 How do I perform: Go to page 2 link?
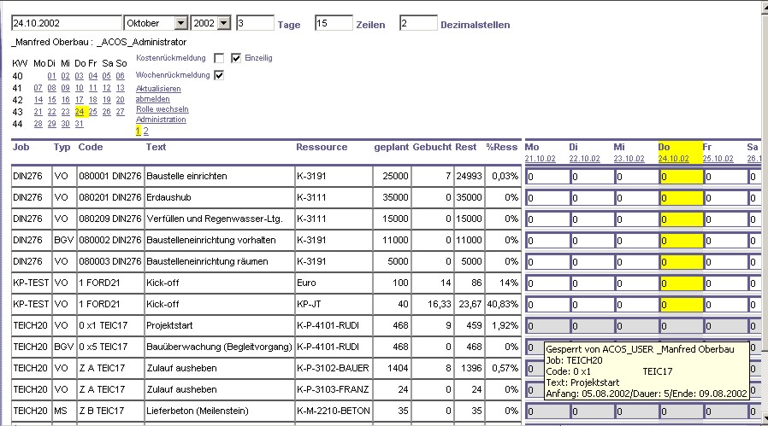coord(145,131)
